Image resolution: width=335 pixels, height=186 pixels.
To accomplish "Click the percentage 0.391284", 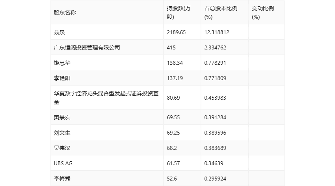I will coord(215,117).
